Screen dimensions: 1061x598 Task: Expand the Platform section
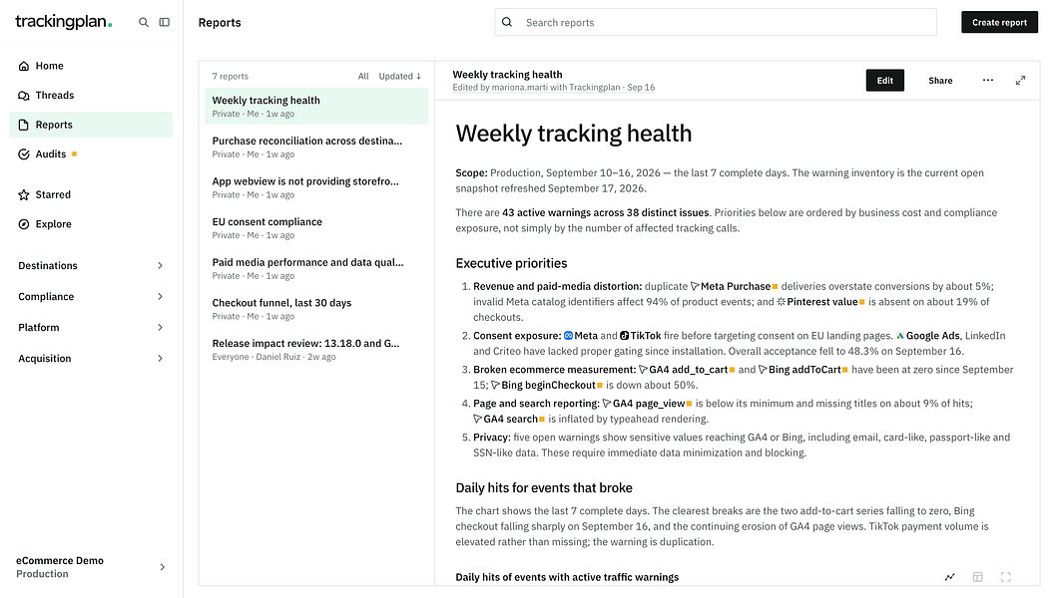[91, 328]
